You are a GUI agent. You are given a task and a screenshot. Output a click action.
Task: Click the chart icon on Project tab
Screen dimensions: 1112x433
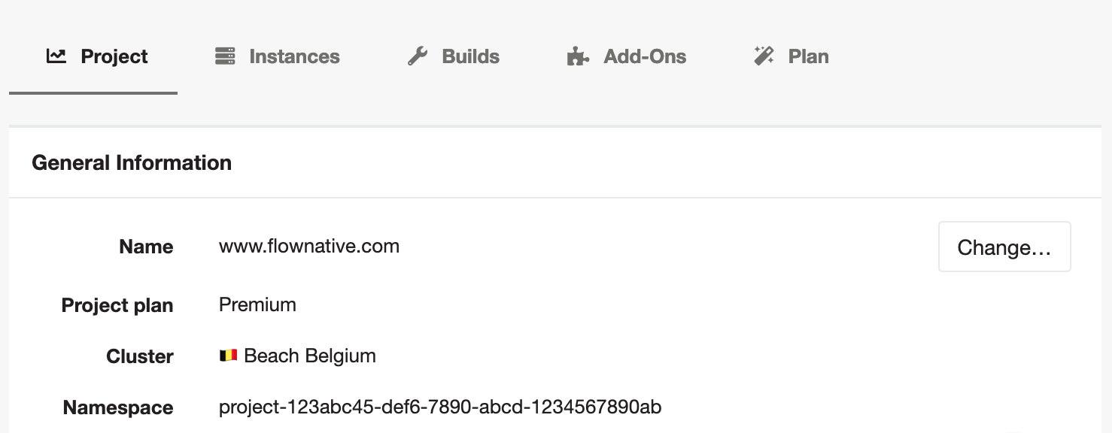(56, 56)
